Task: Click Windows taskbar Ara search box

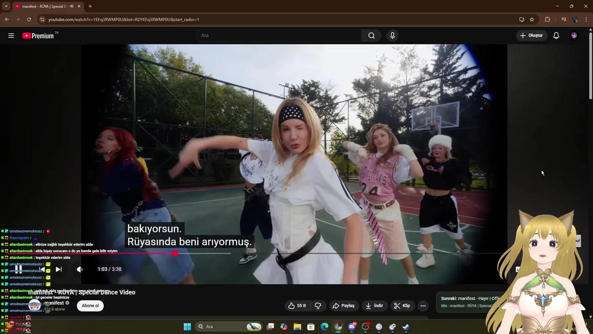Action: (229, 327)
